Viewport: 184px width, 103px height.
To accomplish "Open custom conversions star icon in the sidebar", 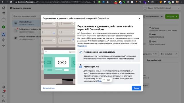I will [x=3, y=40].
